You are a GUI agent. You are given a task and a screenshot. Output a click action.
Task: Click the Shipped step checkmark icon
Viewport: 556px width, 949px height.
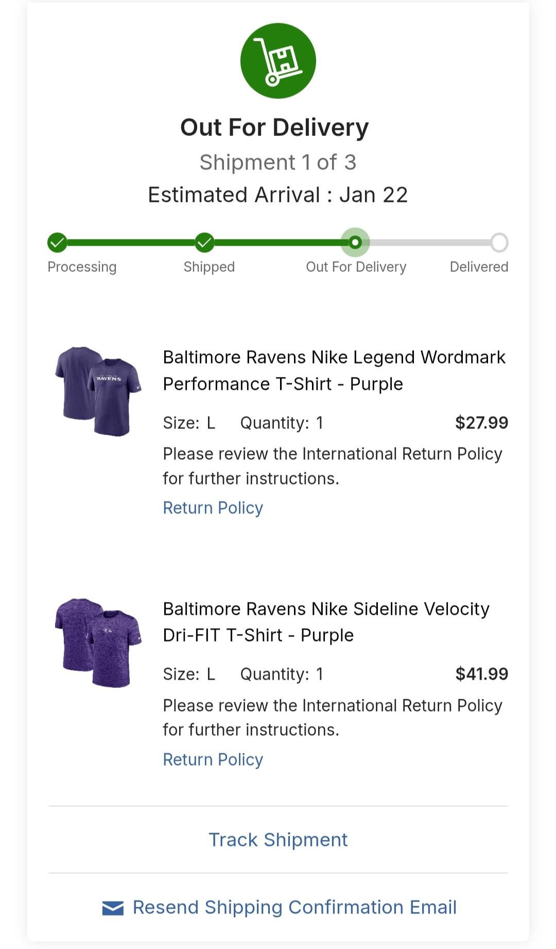pos(204,242)
